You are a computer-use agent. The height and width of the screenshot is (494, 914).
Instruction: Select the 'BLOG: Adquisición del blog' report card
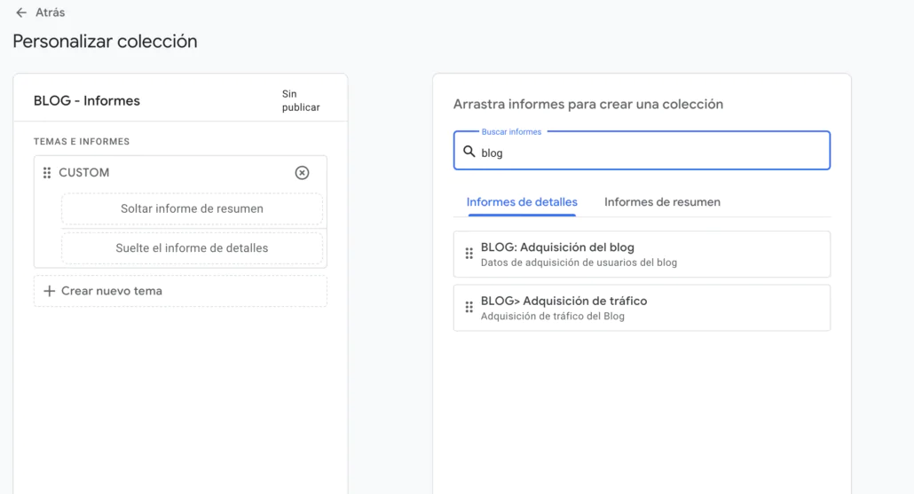coord(642,255)
